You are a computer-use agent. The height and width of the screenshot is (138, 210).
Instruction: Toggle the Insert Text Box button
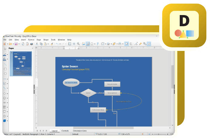click(x=87, y=44)
